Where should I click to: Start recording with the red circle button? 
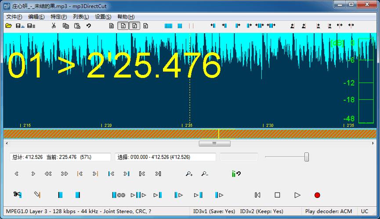(x=317, y=195)
